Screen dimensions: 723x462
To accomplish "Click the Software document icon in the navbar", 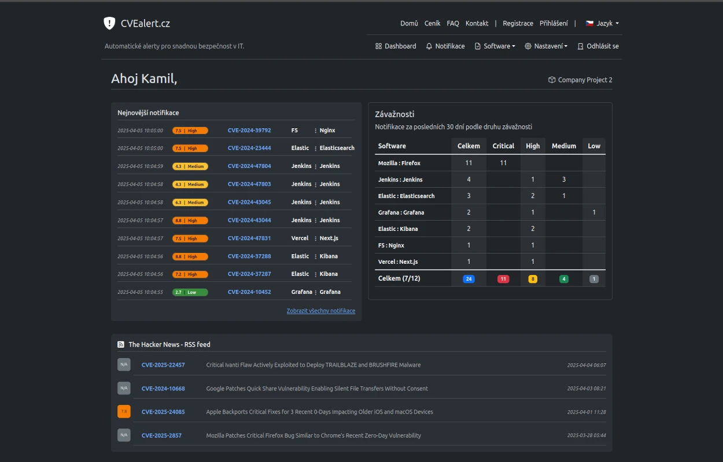I will (477, 46).
